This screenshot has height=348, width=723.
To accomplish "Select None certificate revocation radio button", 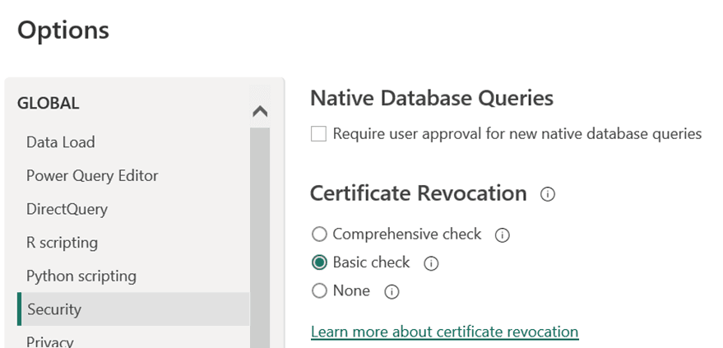I will click(x=319, y=291).
